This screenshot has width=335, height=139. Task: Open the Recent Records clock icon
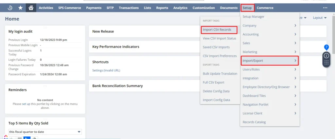click(10, 8)
